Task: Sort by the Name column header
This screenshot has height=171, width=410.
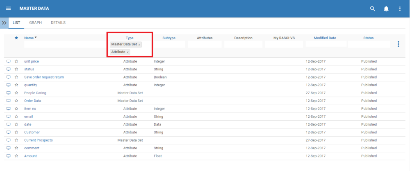Action: 29,38
